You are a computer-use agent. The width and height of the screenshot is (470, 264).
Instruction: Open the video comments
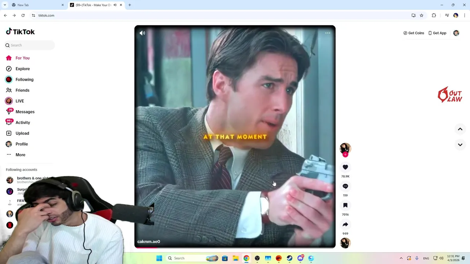pos(345,186)
